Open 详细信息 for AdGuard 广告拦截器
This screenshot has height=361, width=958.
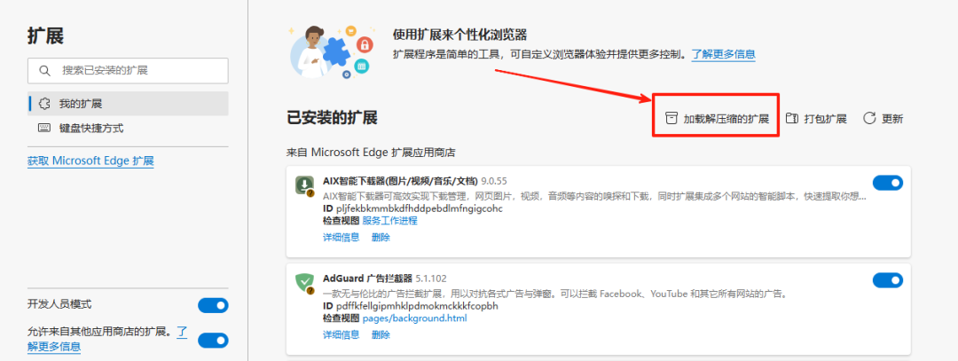[x=341, y=334]
